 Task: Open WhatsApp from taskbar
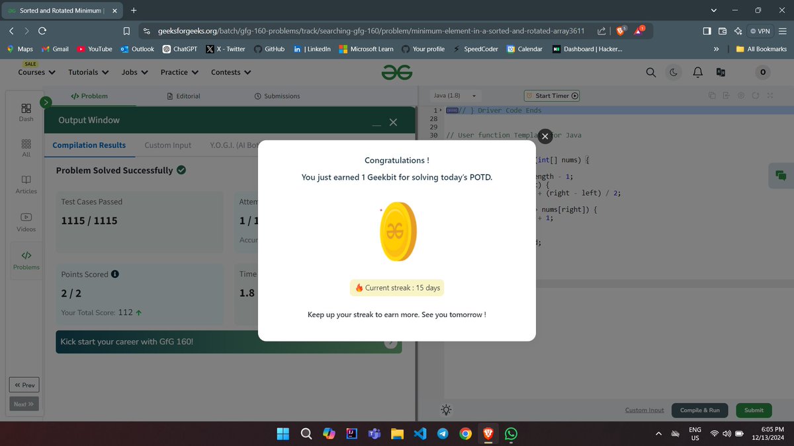[x=510, y=433]
